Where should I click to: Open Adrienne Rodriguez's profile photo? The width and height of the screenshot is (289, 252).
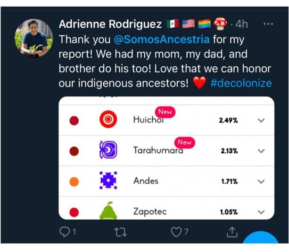click(34, 38)
